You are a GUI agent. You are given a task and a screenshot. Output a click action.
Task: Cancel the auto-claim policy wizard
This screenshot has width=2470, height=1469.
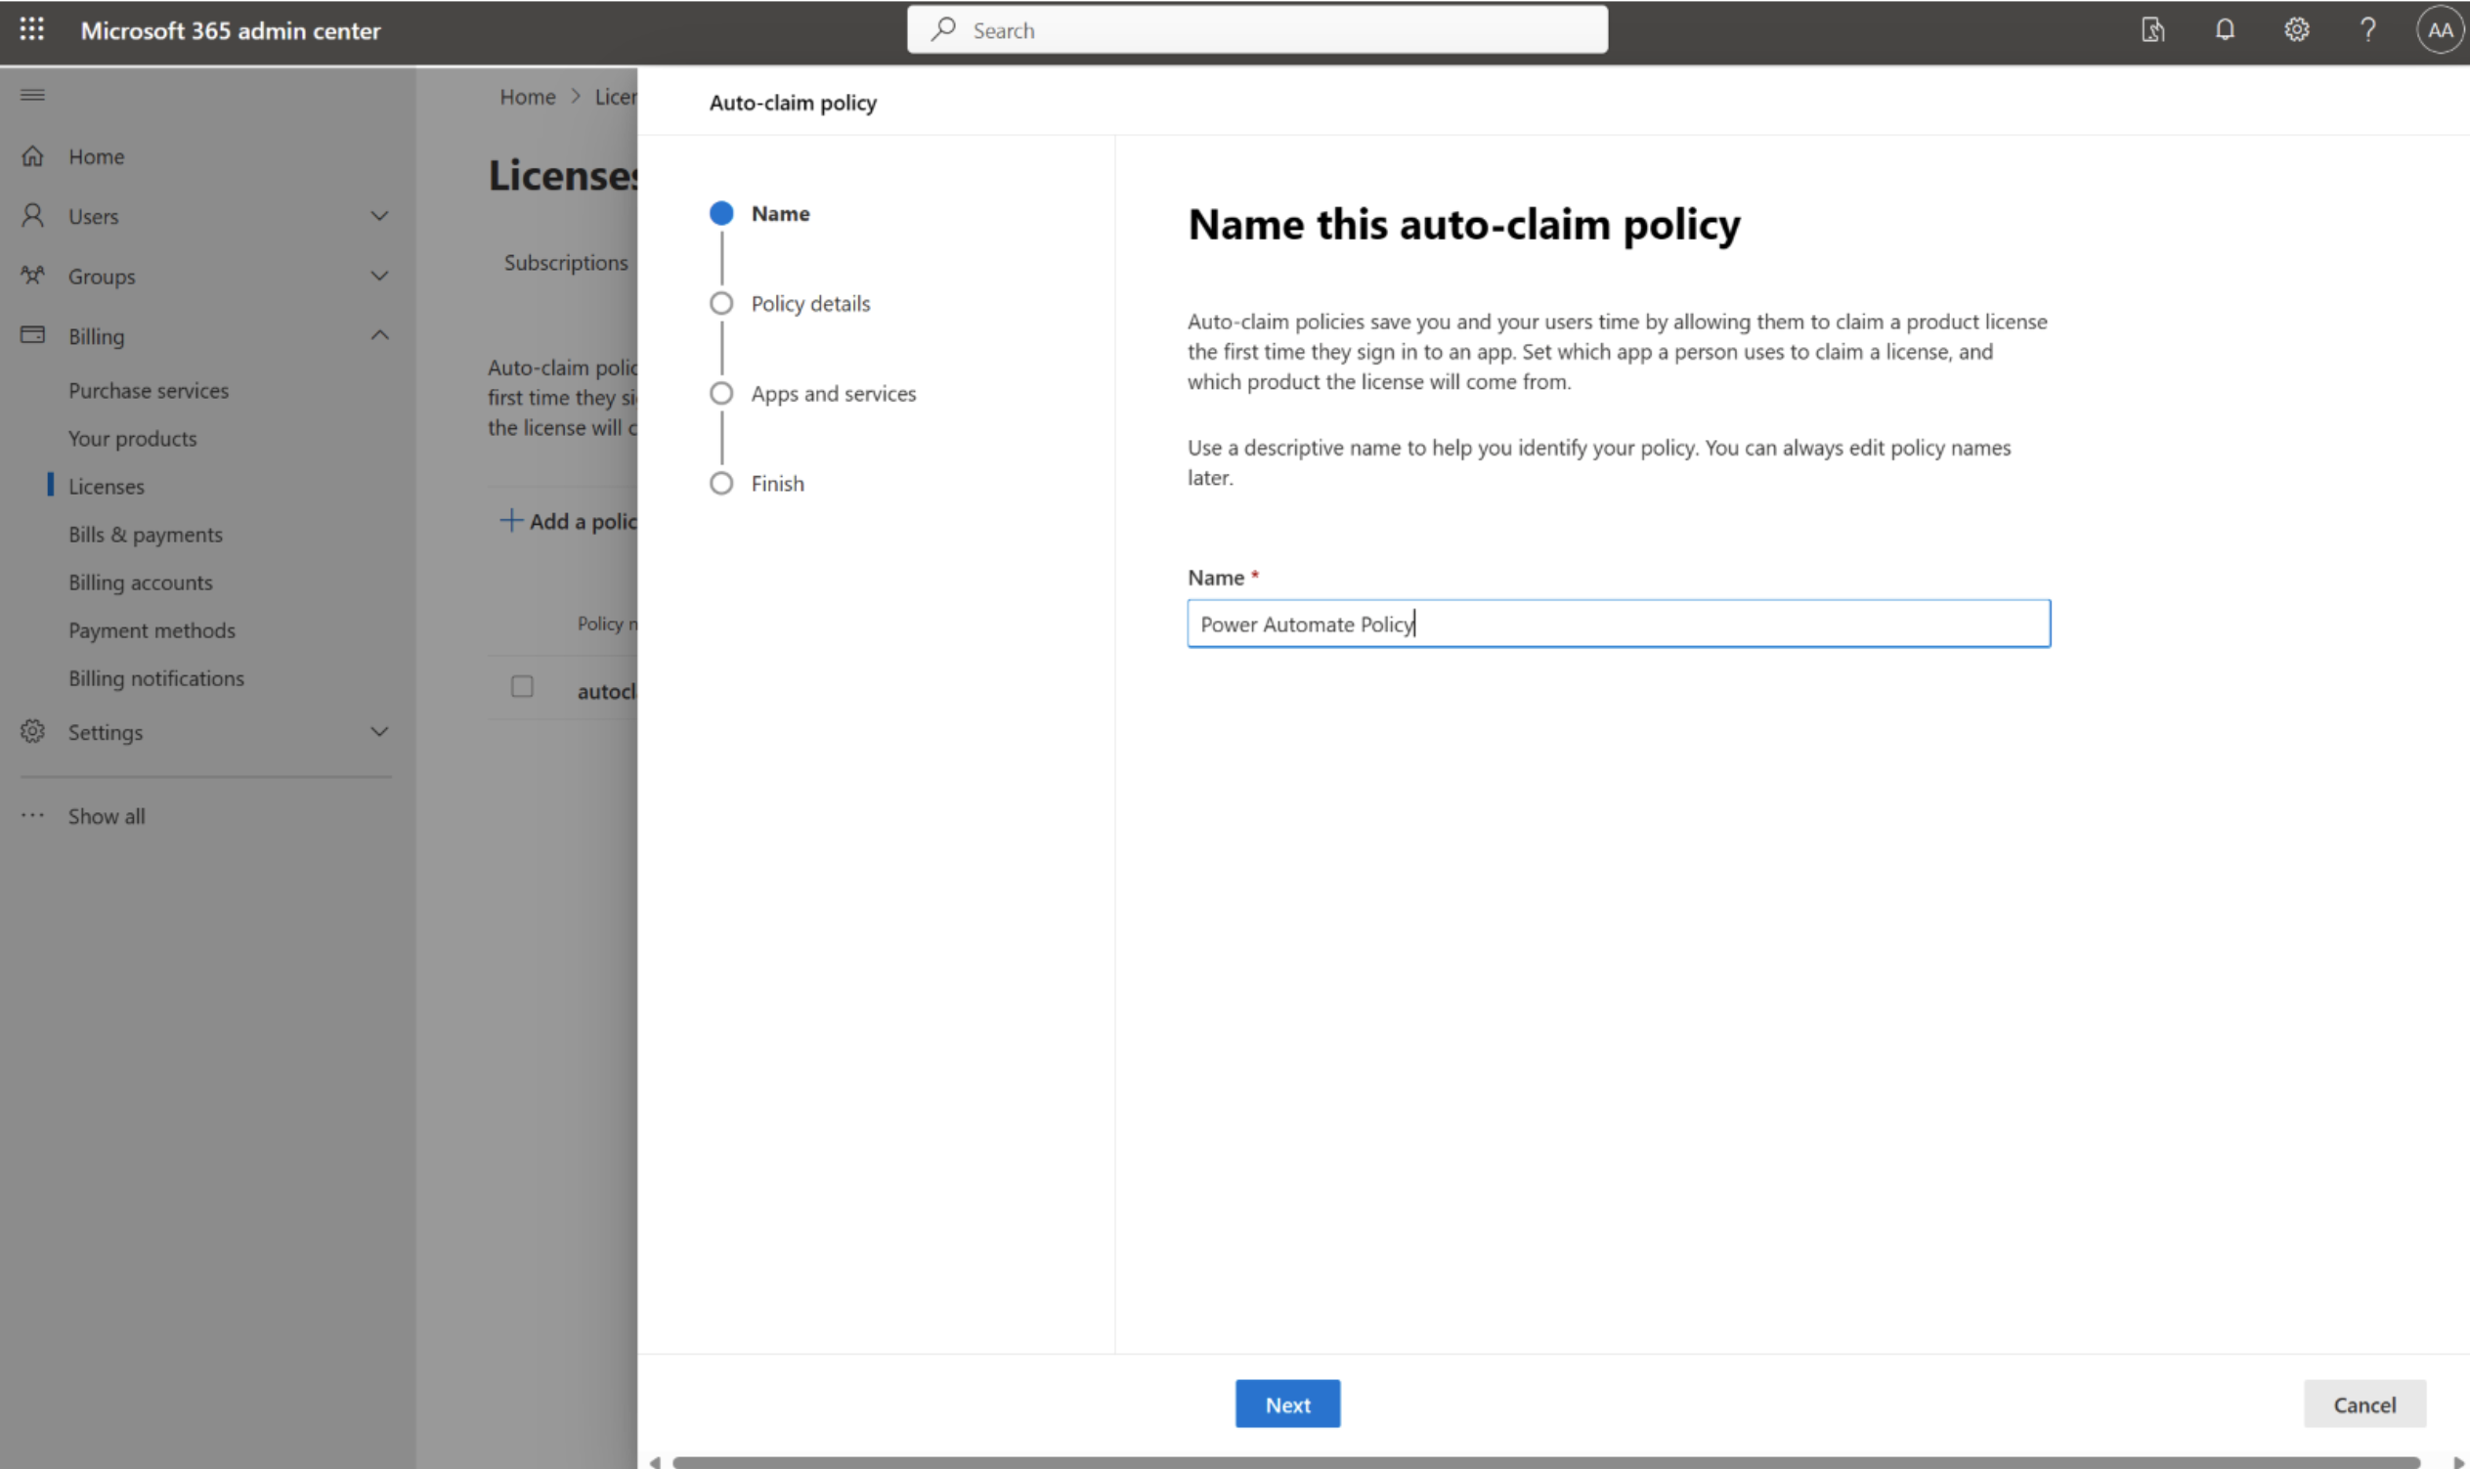2365,1403
